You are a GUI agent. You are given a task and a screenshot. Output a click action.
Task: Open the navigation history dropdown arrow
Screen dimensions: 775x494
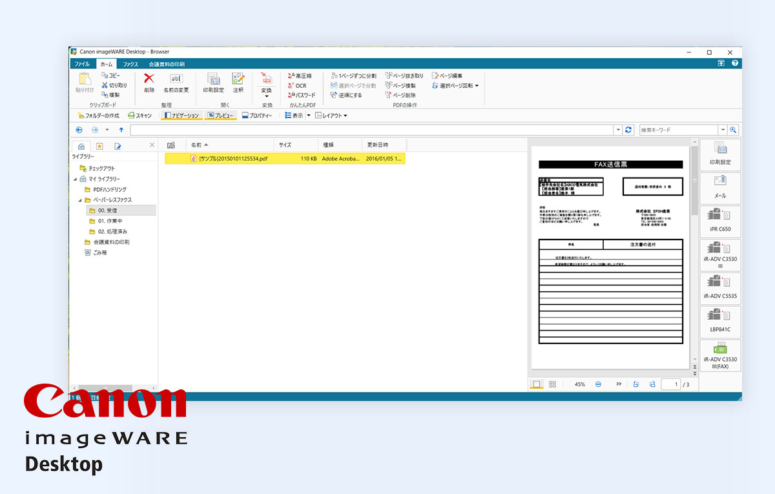(107, 130)
